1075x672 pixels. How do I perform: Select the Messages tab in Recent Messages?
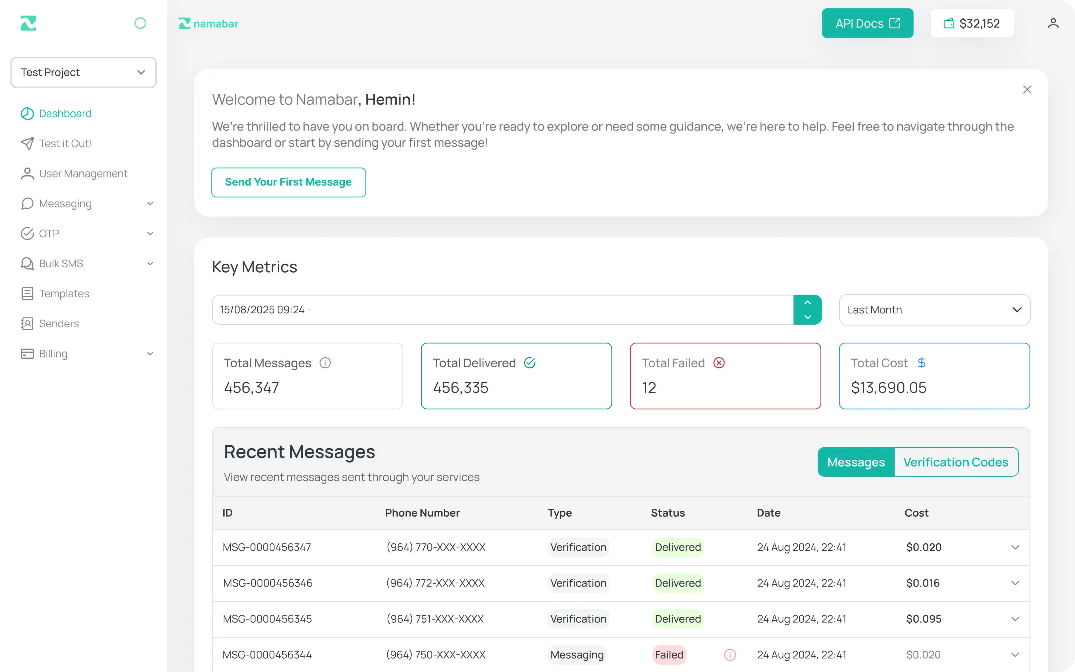856,462
